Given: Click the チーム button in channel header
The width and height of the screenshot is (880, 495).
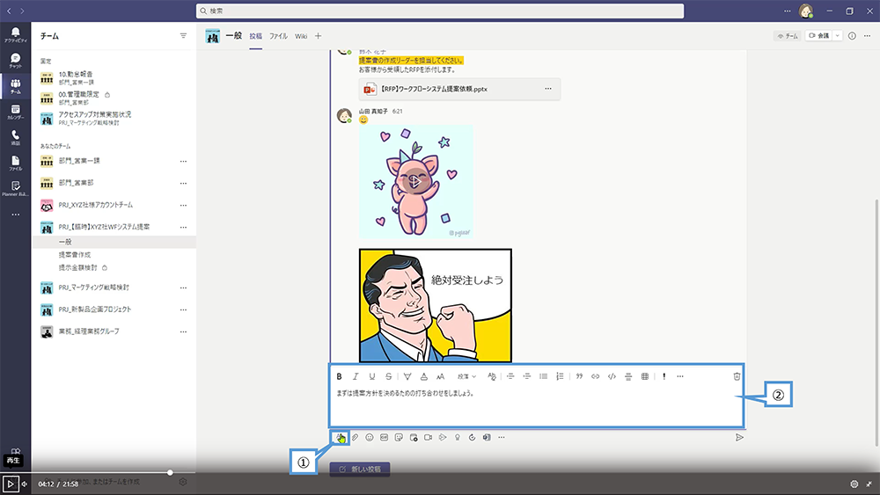Looking at the screenshot, I should pos(788,36).
